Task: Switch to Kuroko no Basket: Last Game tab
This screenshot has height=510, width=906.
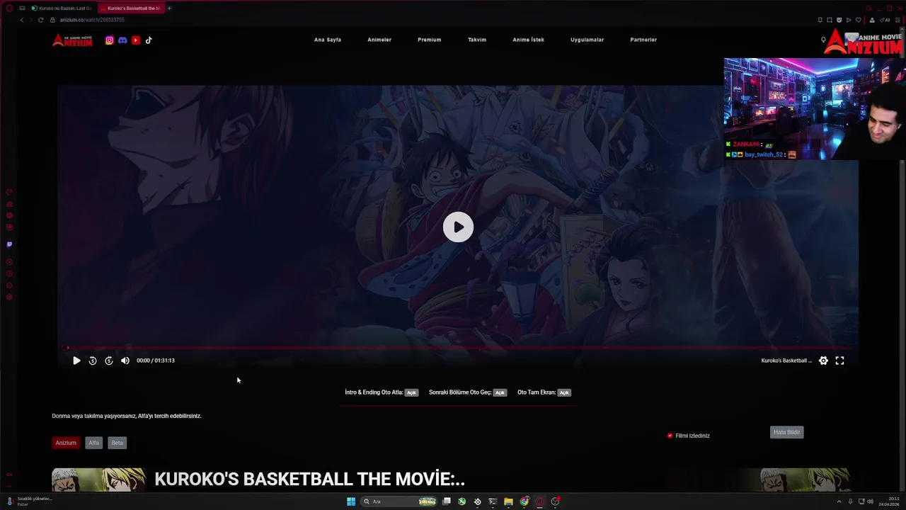Action: [x=62, y=8]
